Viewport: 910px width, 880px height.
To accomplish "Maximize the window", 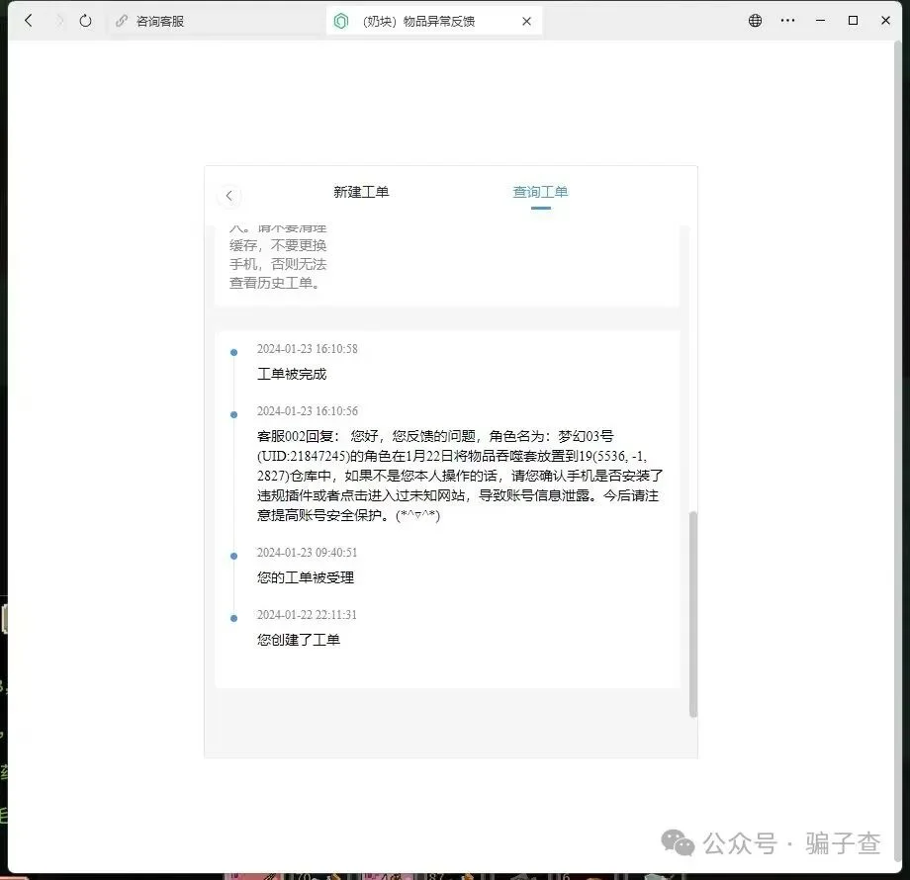I will coord(853,21).
